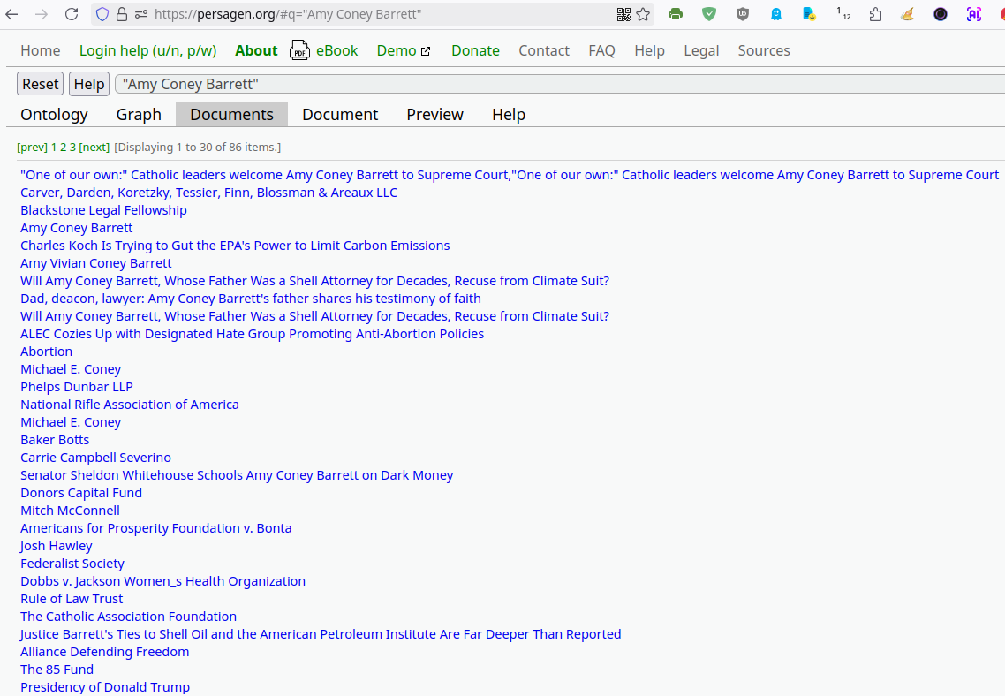Screen dimensions: 1005x696
Task: Go to results page 2
Action: coord(63,147)
